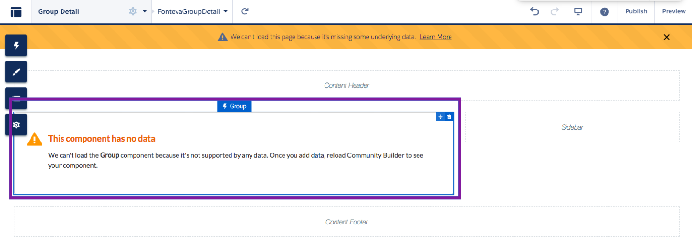Viewport: 692px width, 244px height.
Task: Click the warning triangle icon in banner
Action: click(222, 37)
